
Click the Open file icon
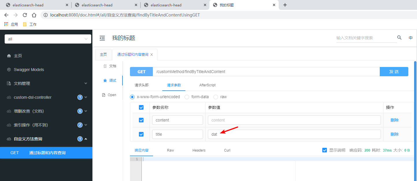click(104, 95)
